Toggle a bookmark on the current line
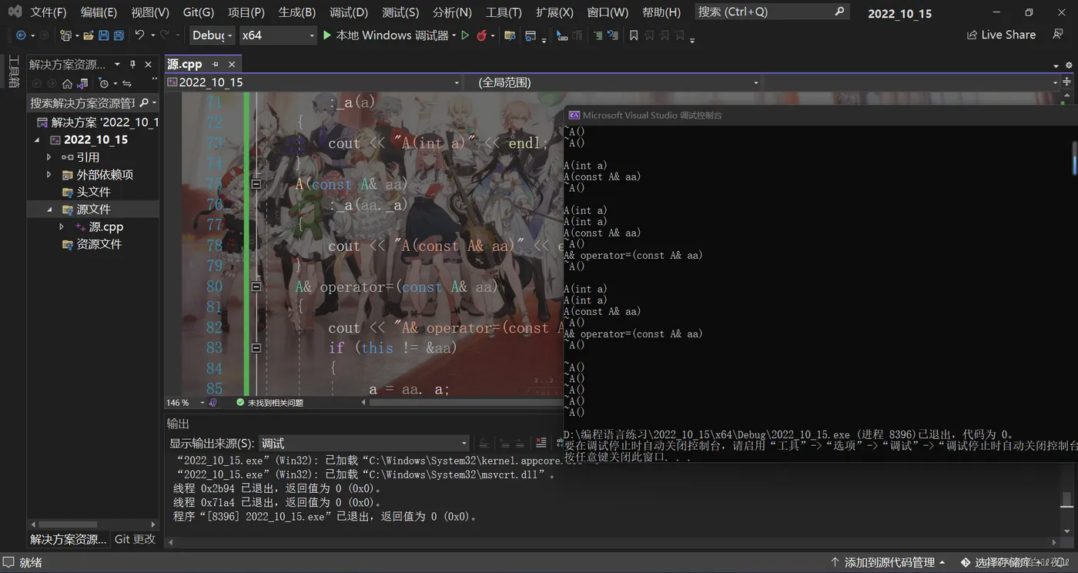1078x573 pixels. (634, 35)
